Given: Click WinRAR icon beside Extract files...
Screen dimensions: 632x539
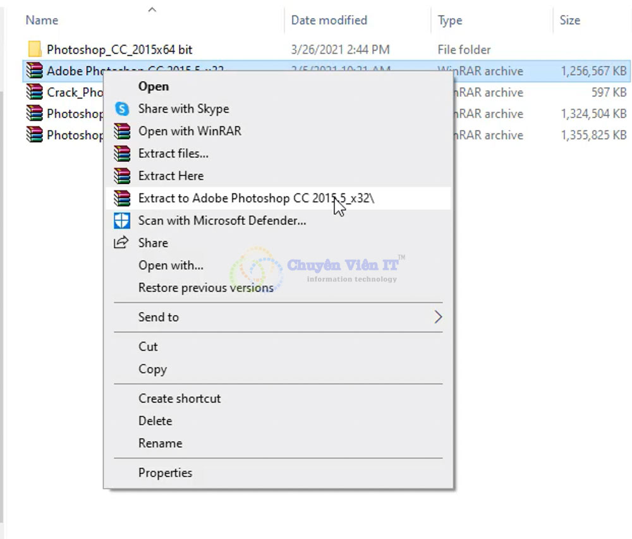Looking at the screenshot, I should point(122,154).
